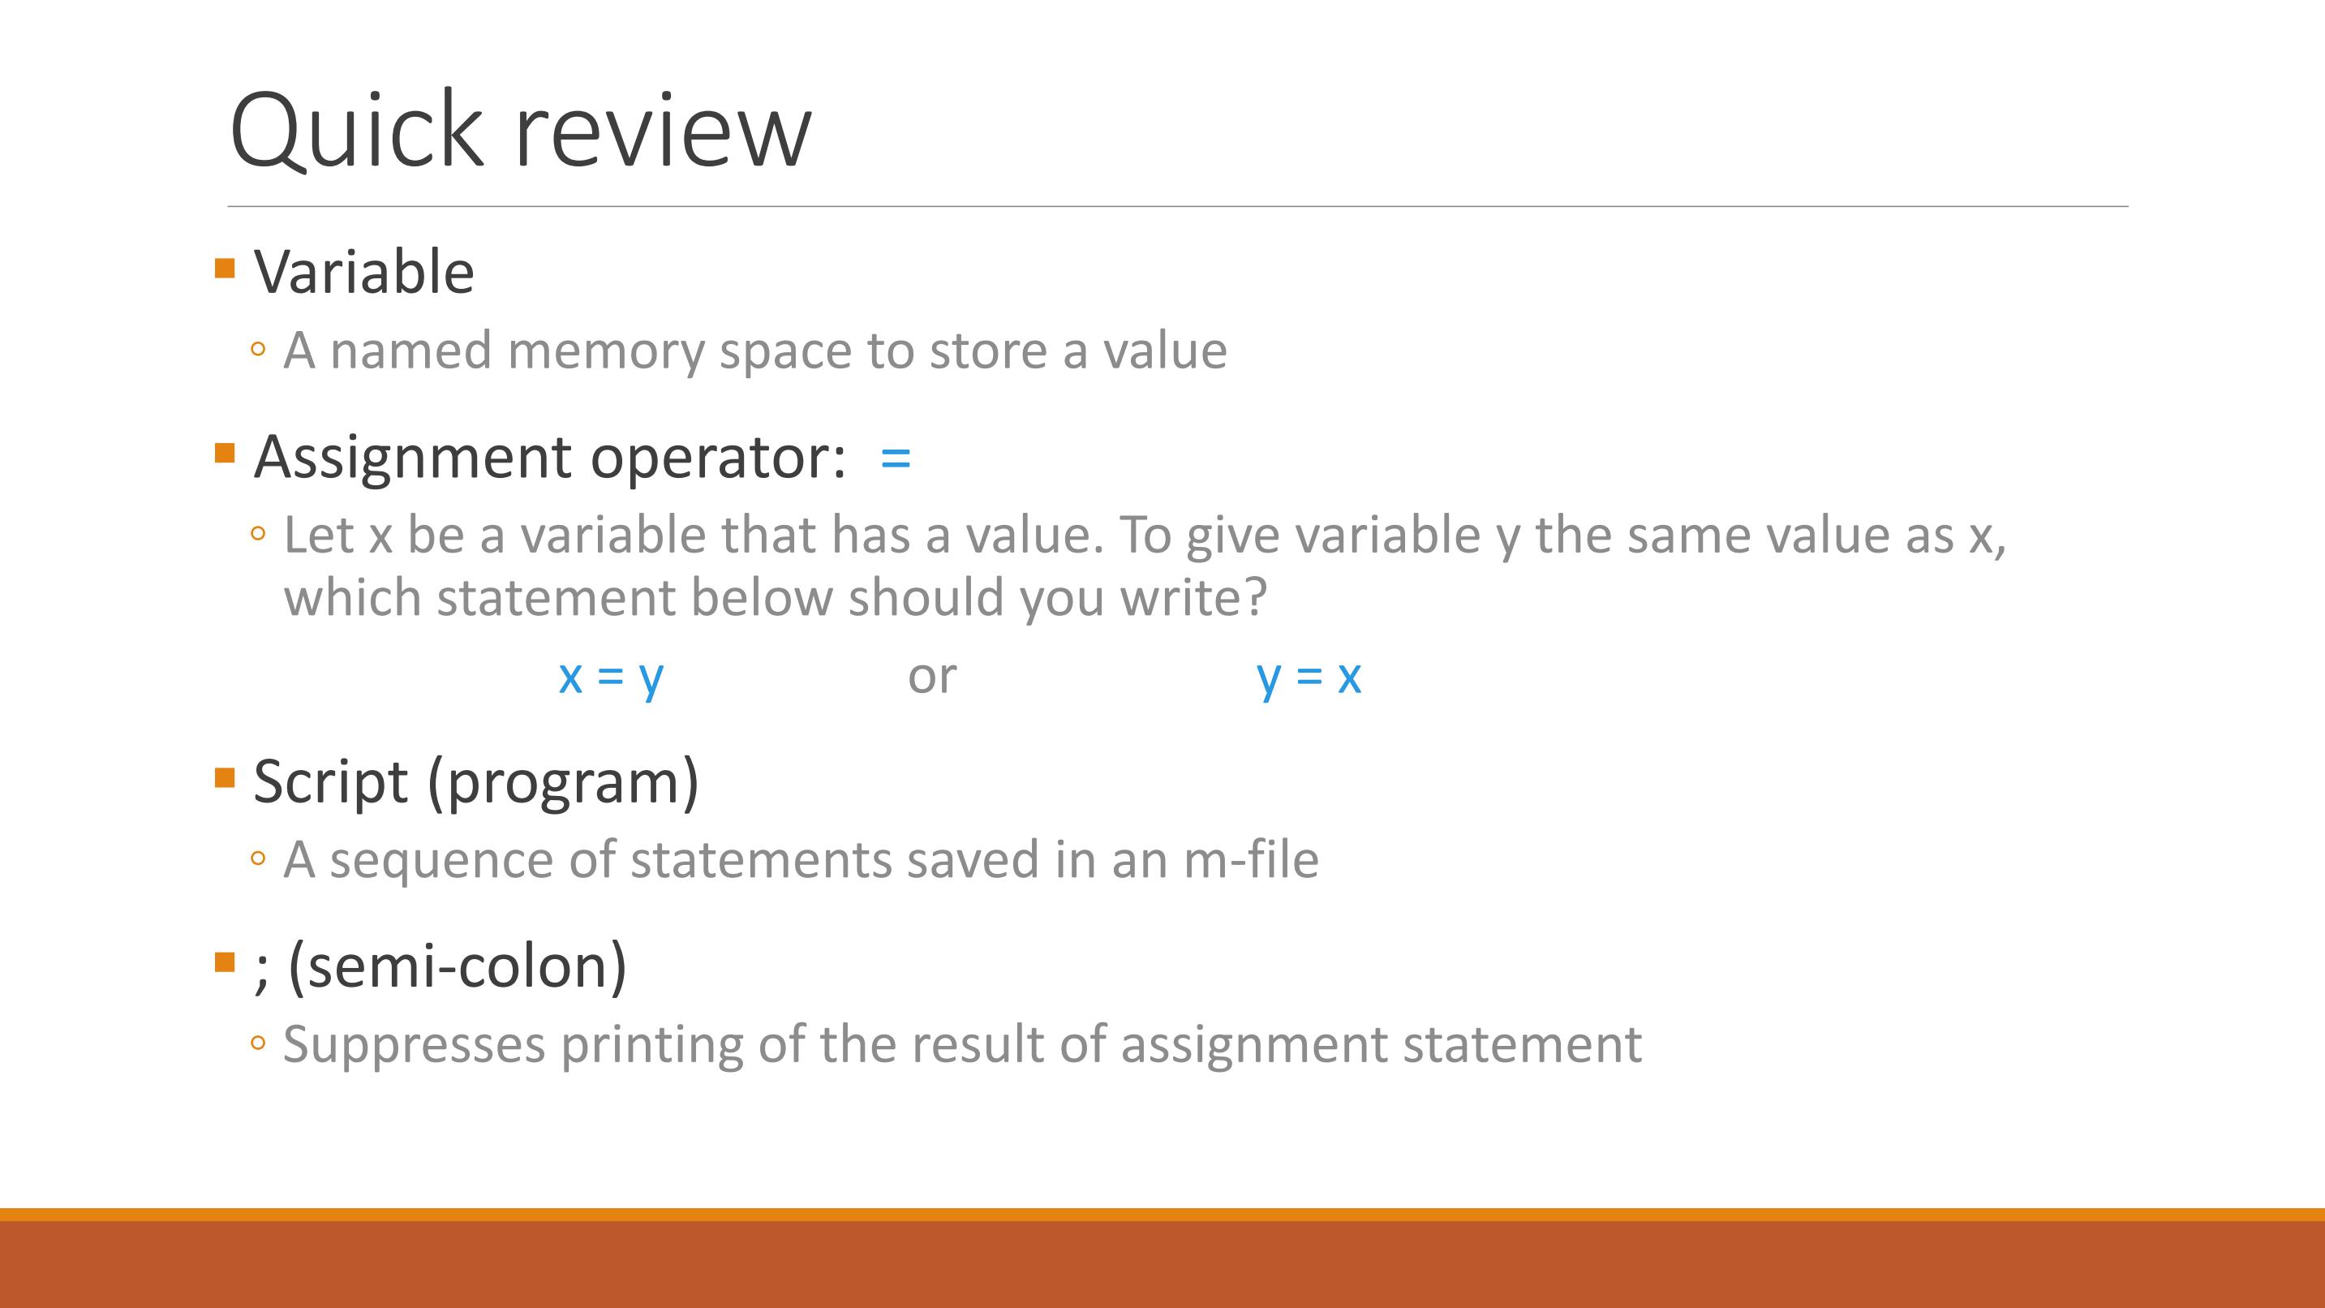Click 'A sequence of statements saved in an m-file'
Image resolution: width=2325 pixels, height=1308 pixels.
click(x=802, y=859)
